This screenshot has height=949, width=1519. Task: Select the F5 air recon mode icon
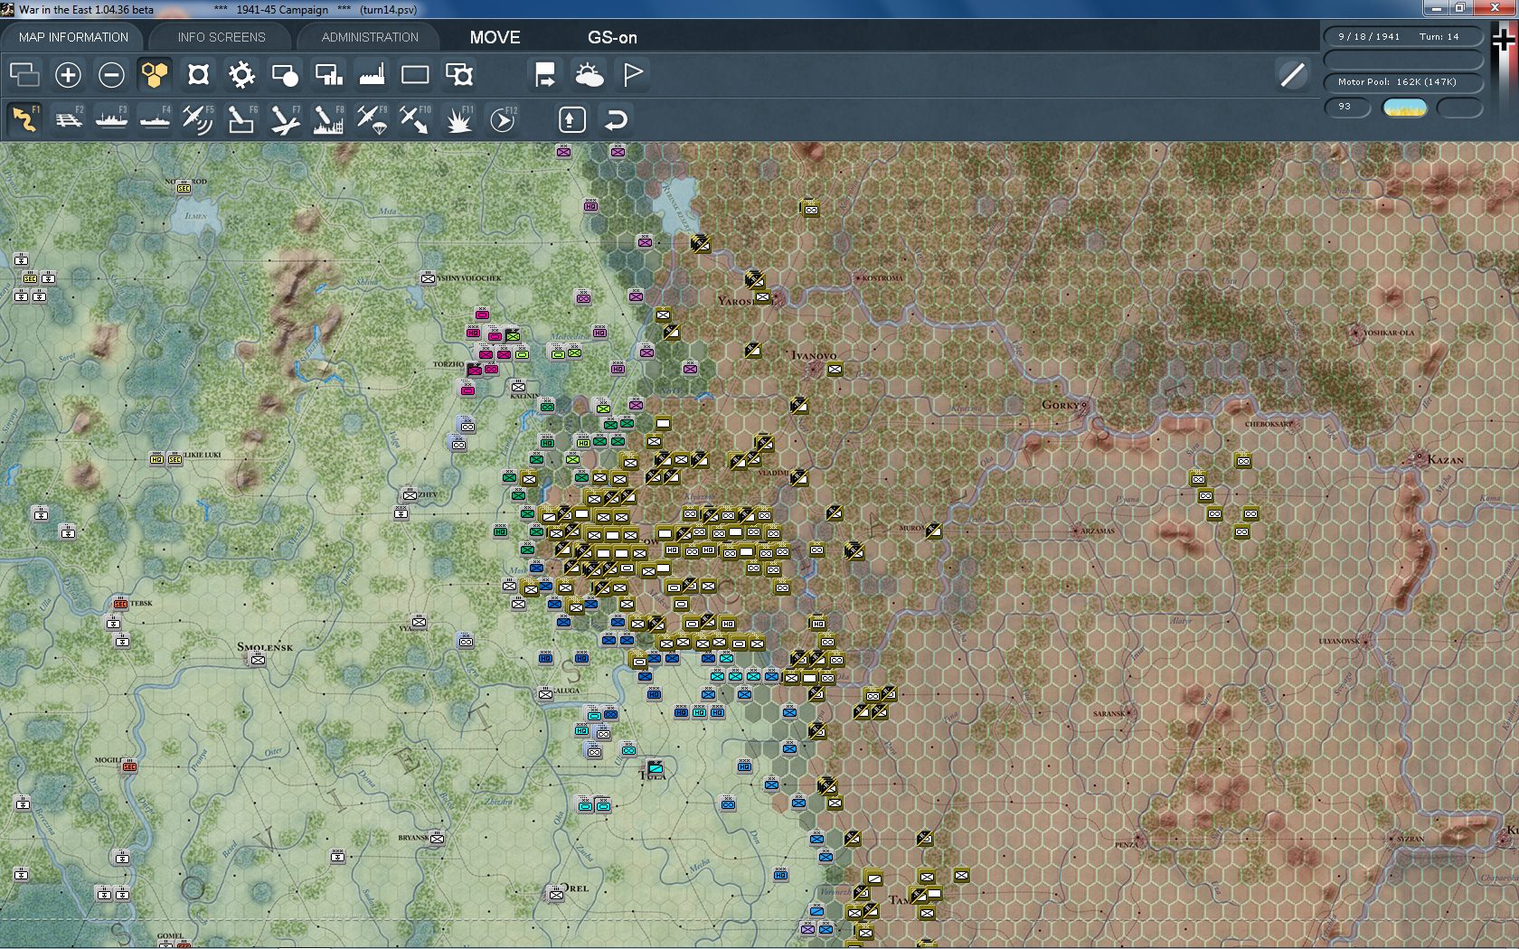[198, 119]
